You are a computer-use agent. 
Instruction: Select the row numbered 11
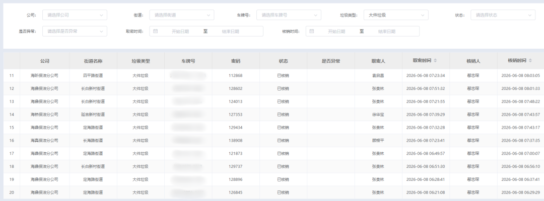click(274, 75)
